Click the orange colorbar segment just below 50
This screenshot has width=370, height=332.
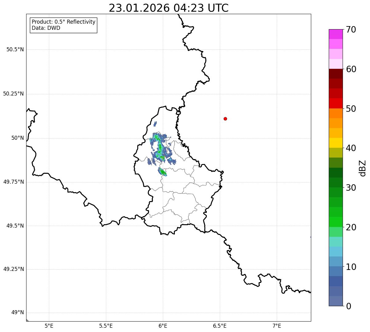click(x=336, y=113)
